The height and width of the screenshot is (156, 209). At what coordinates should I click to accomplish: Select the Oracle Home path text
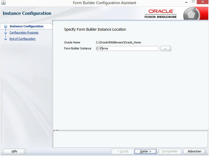(118, 42)
